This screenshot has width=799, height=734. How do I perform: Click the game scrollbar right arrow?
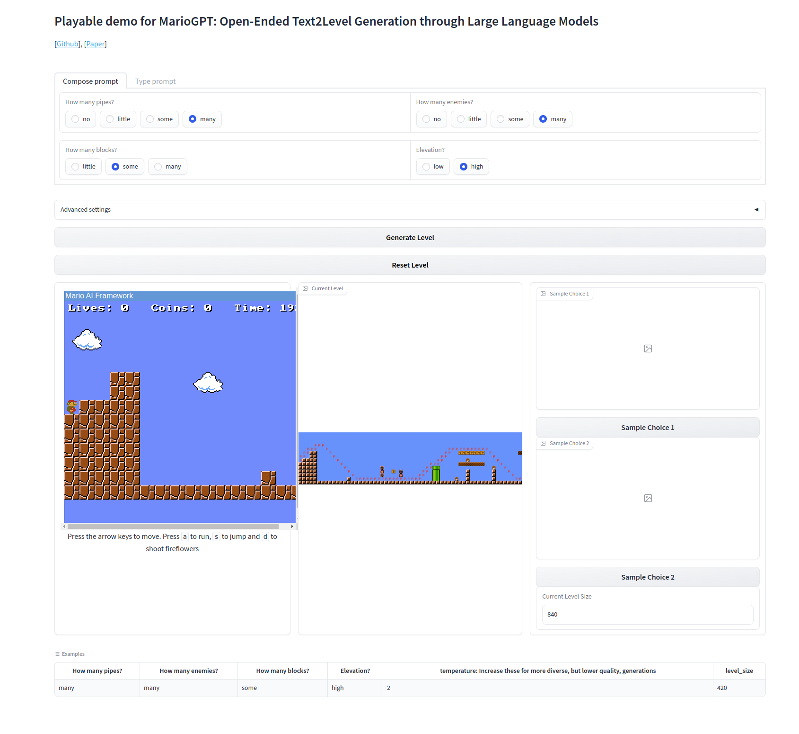tap(292, 526)
